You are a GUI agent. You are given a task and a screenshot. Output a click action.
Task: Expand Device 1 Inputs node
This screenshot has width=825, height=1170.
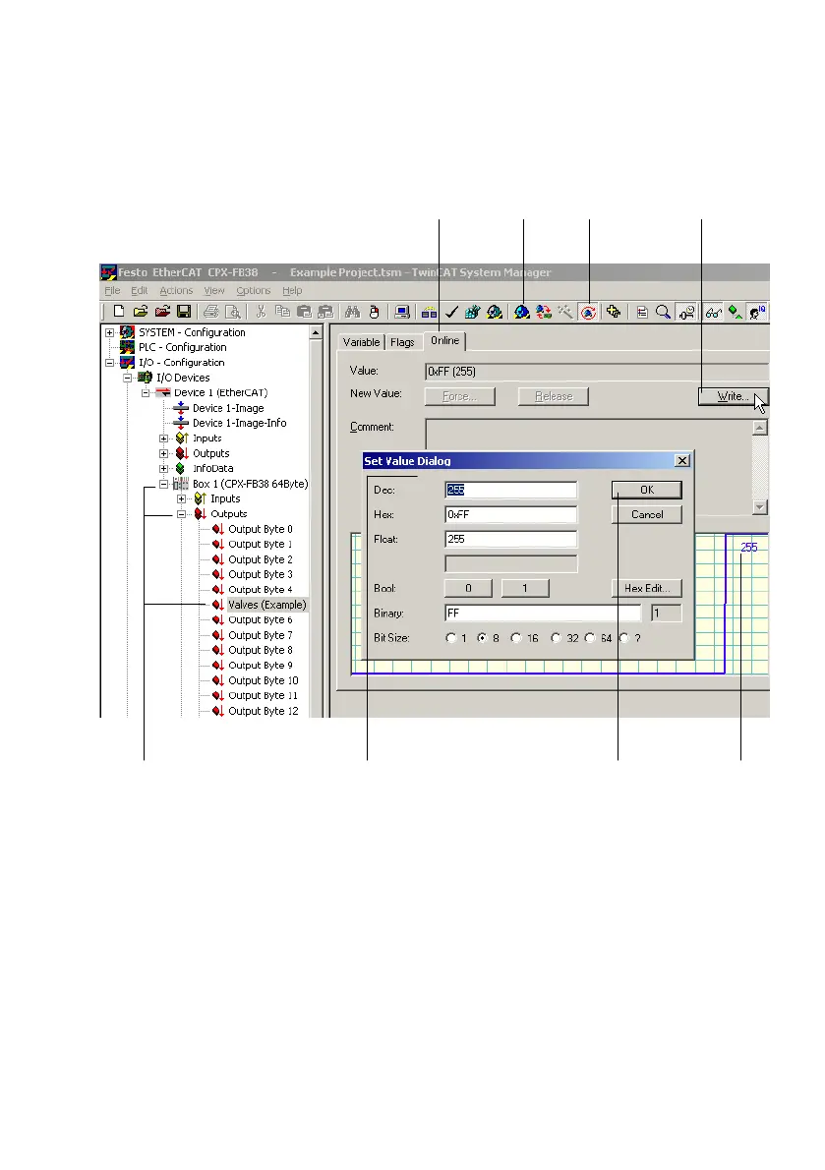point(163,439)
